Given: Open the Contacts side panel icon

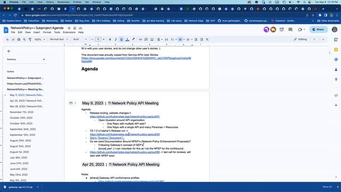Looking at the screenshot, I should 336,70.
